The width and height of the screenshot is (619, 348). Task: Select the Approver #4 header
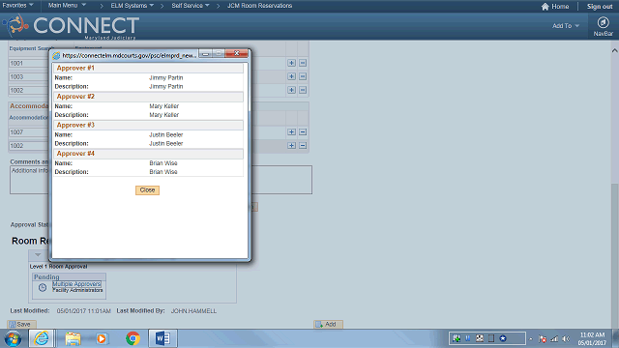point(148,153)
